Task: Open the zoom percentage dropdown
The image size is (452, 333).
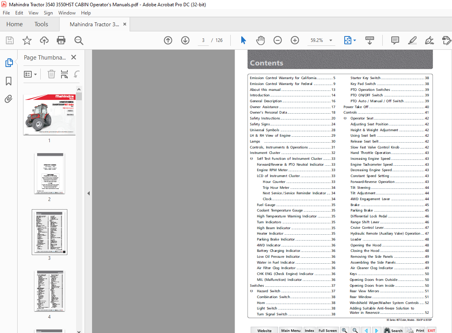Action: pos(331,40)
